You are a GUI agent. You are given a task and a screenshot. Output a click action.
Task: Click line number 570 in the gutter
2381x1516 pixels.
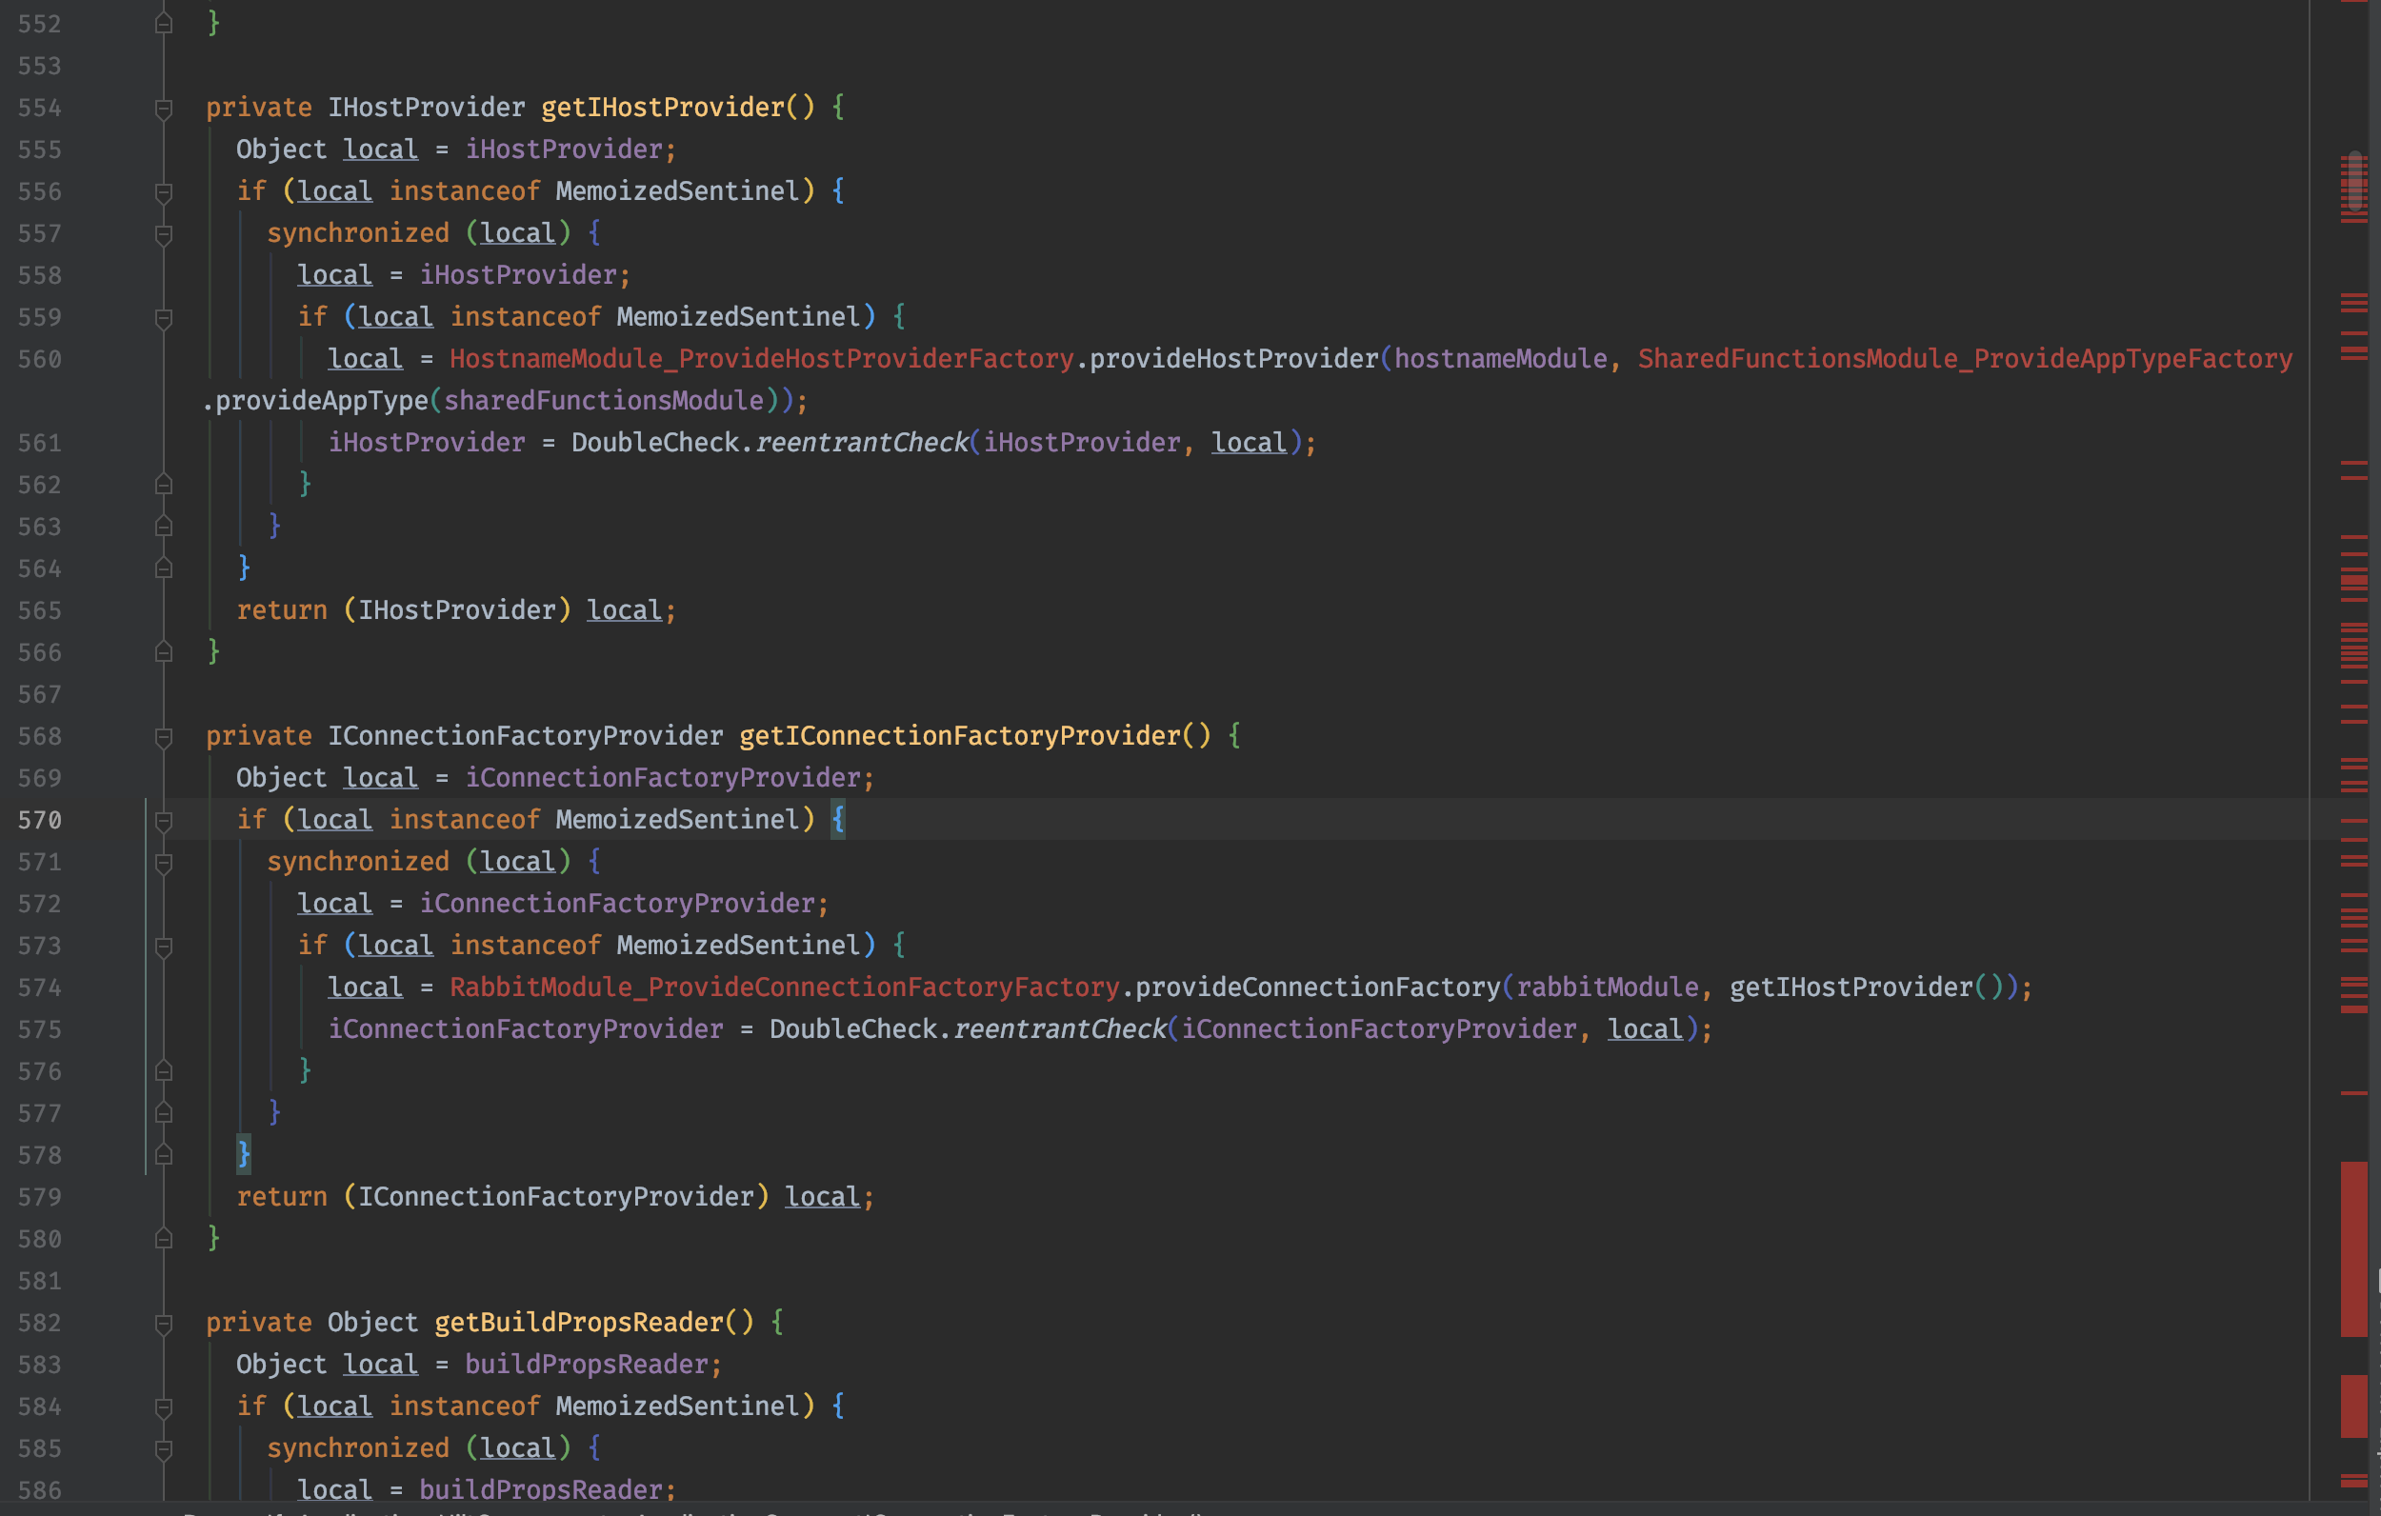click(x=40, y=820)
